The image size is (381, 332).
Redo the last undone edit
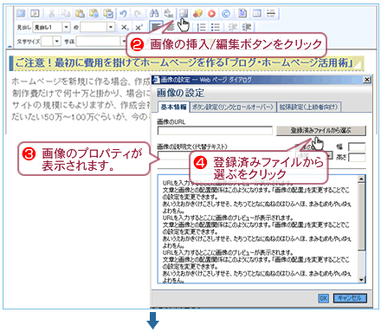(138, 13)
